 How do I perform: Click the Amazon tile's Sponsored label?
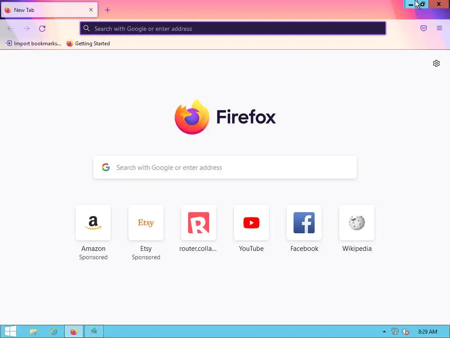(93, 257)
